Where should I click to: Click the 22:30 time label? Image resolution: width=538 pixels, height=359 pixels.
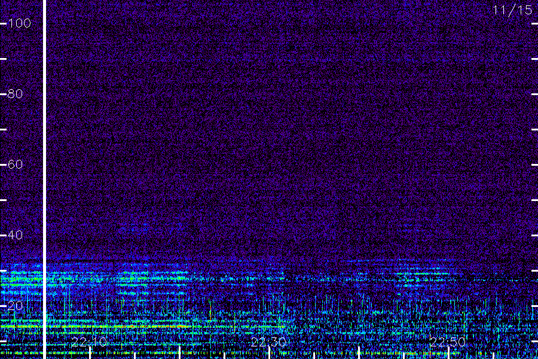coord(268,342)
